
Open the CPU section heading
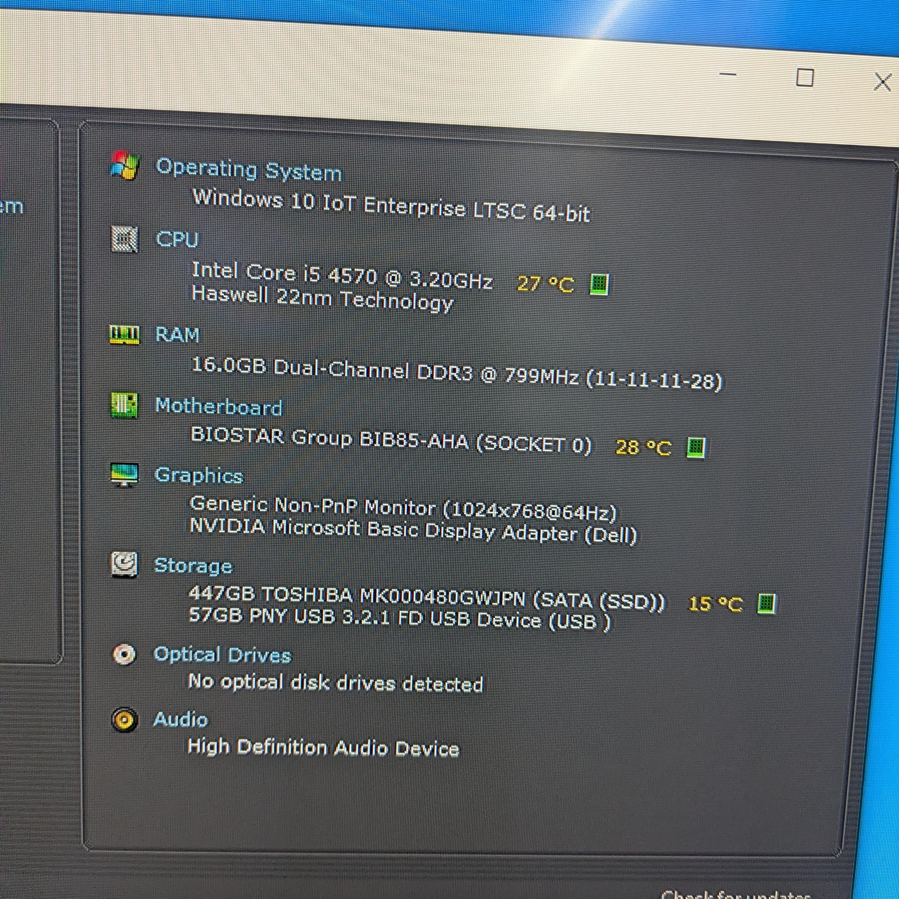pyautogui.click(x=177, y=239)
